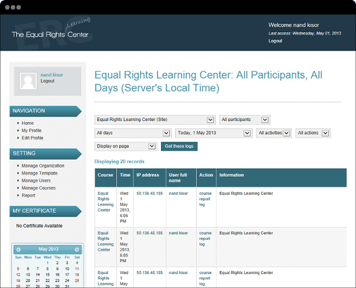This screenshot has width=356, height=288.
Task: Open nand kisor user in 6:06 PM row
Action: (x=179, y=193)
